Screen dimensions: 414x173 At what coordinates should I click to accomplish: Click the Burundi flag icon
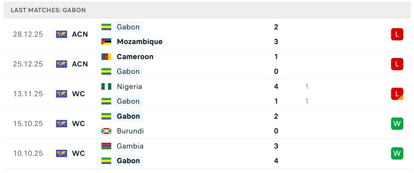pyautogui.click(x=106, y=131)
